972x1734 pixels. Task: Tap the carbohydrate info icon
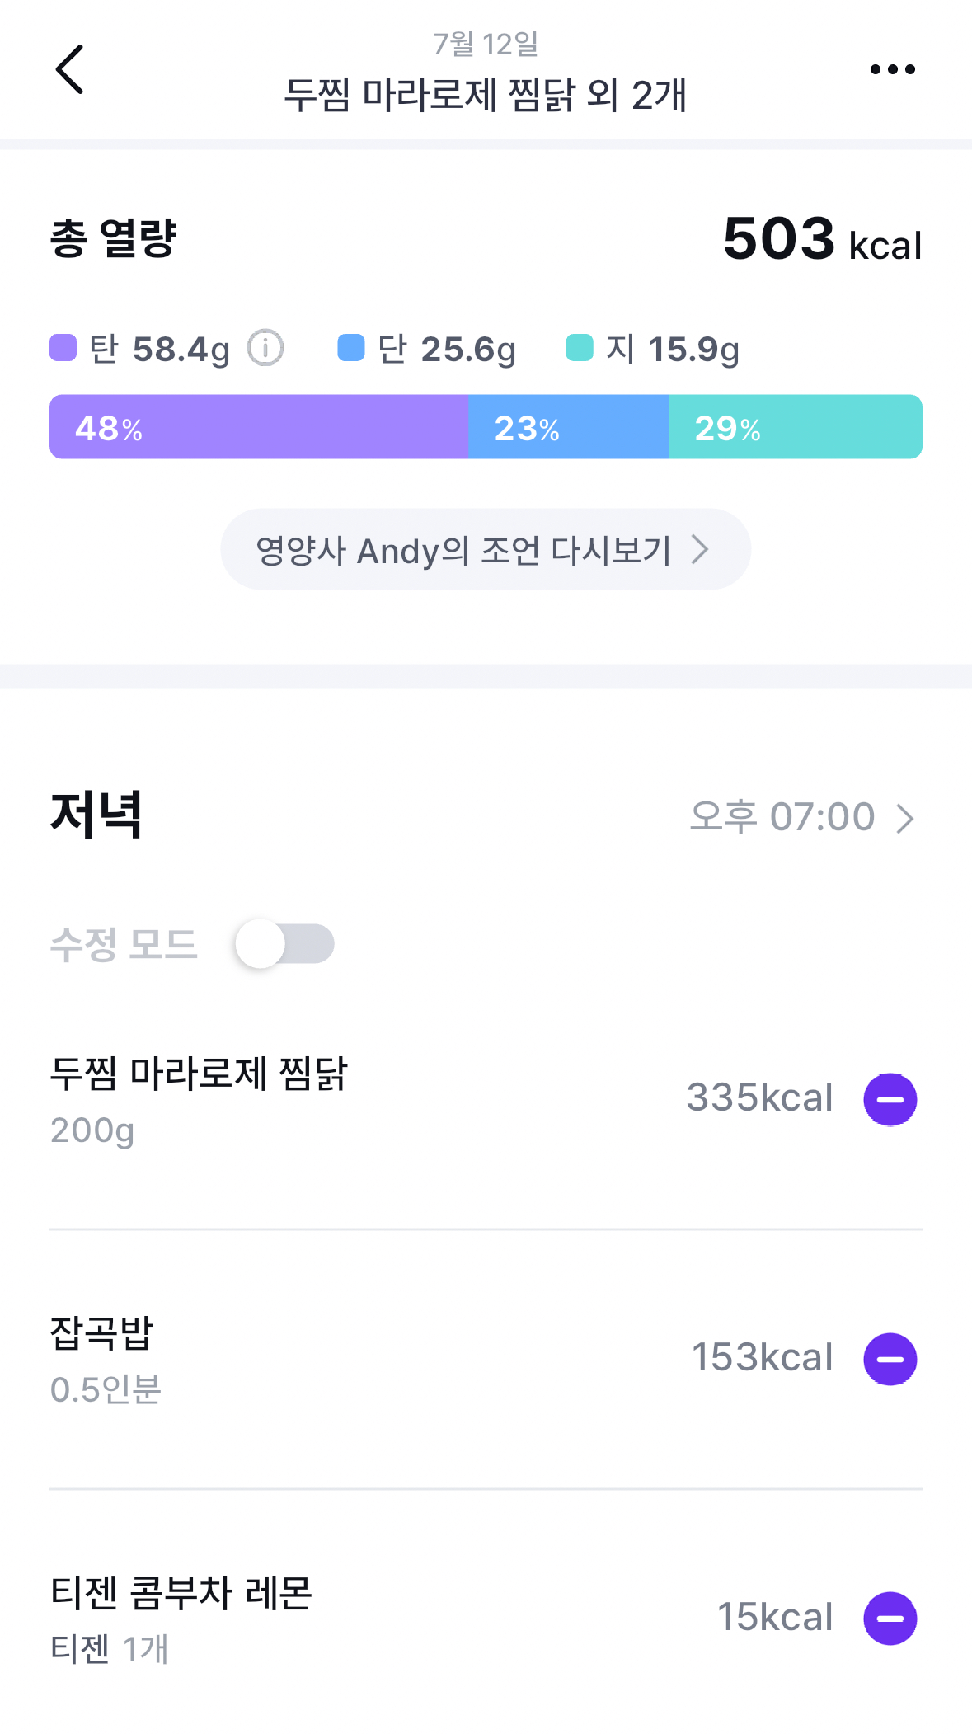(x=265, y=348)
